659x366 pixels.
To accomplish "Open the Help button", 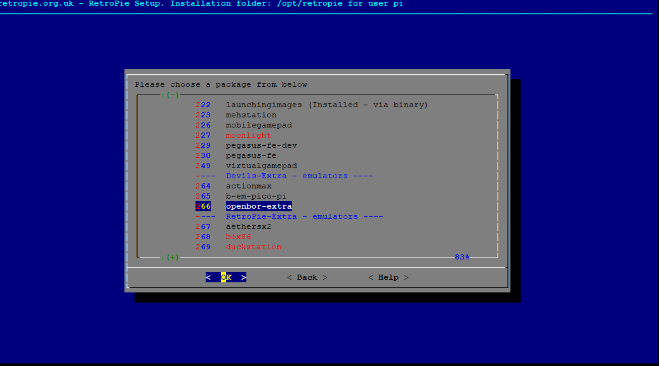I will 388,277.
